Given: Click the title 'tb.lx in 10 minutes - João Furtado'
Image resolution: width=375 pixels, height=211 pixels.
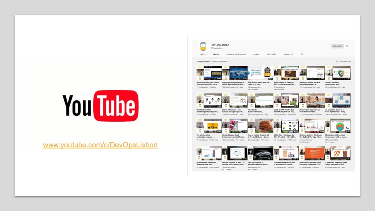Looking at the screenshot, I should (x=233, y=111).
